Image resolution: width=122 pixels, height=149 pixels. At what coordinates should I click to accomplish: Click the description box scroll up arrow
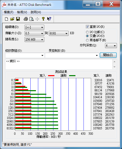point(115,62)
